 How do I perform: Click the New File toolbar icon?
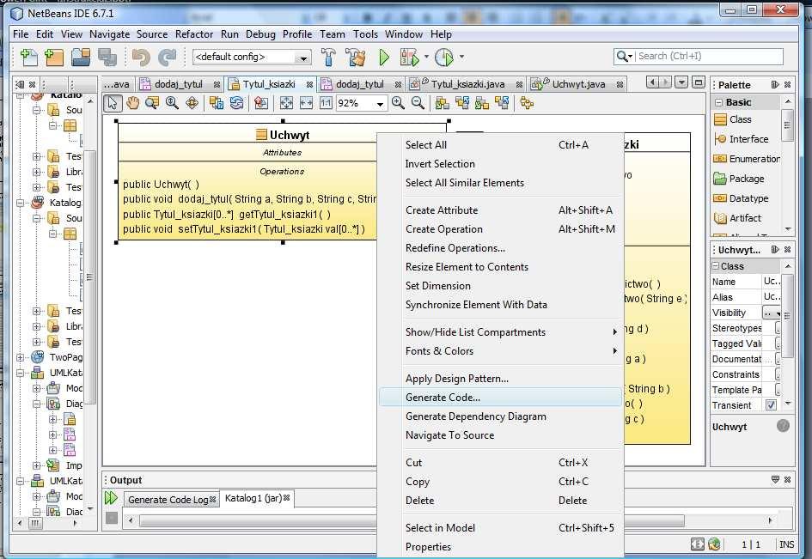point(29,57)
